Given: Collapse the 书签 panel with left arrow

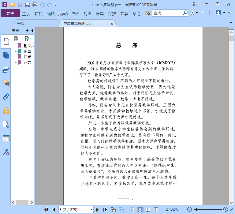Looking at the screenshot, I should 32,31.
